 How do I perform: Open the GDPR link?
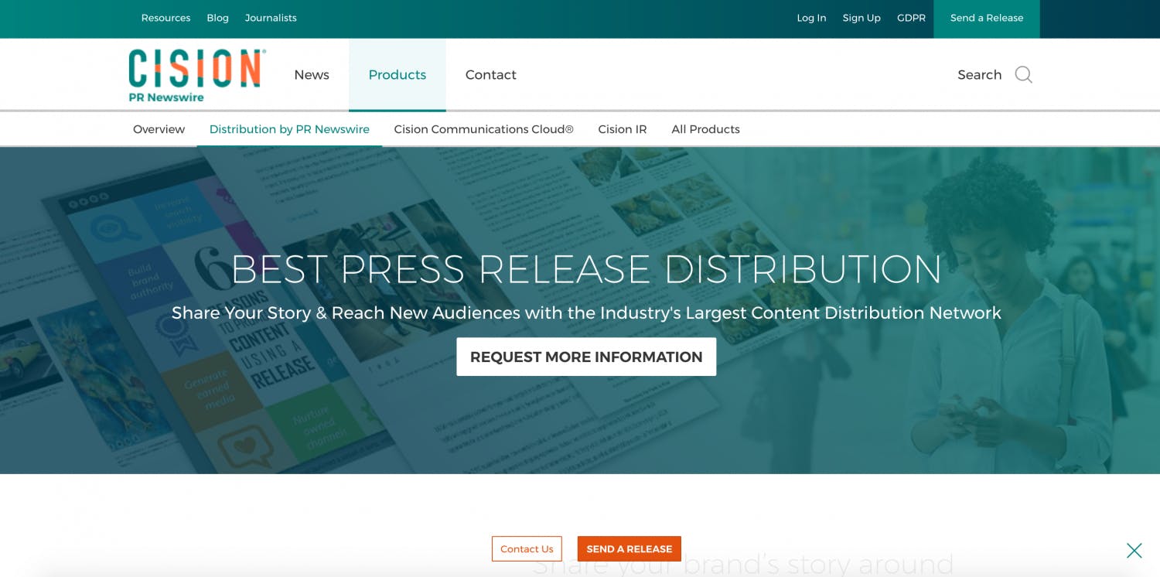tap(911, 18)
